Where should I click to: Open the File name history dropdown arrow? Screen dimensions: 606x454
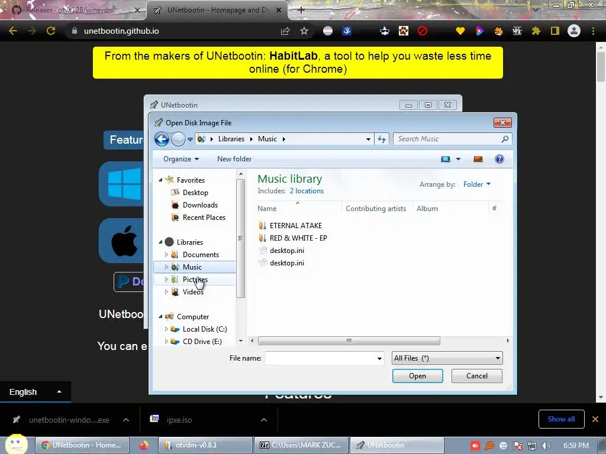click(379, 359)
